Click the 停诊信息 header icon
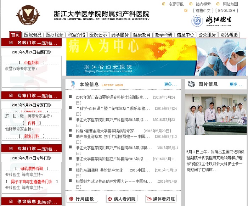The height and width of the screenshot is (206, 248). point(11,201)
